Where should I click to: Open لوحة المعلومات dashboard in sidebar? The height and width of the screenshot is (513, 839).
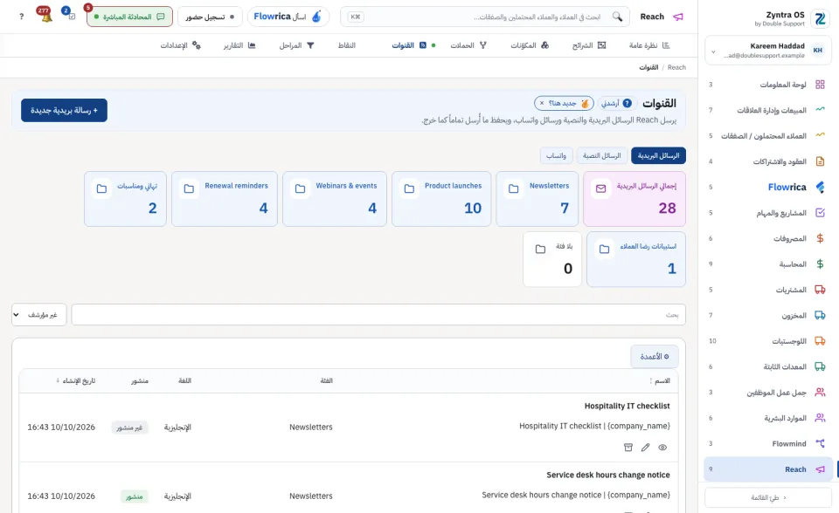[x=768, y=85]
